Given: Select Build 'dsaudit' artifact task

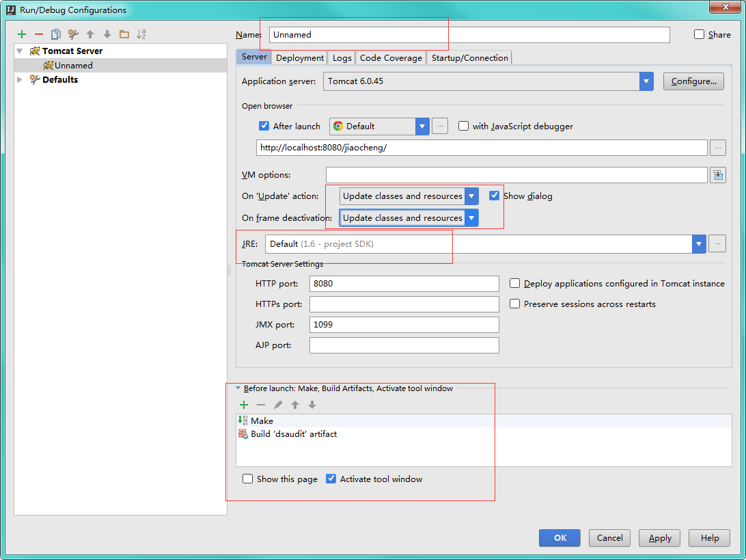Looking at the screenshot, I should 484,434.
